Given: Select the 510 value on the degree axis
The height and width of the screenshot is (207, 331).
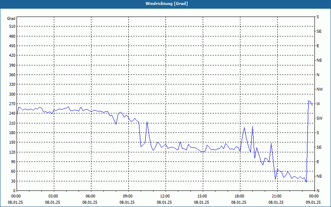Looking at the screenshot, I should [x=12, y=26].
